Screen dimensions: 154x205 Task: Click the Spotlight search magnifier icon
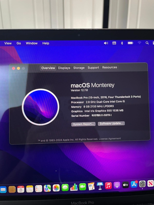click(x=147, y=43)
